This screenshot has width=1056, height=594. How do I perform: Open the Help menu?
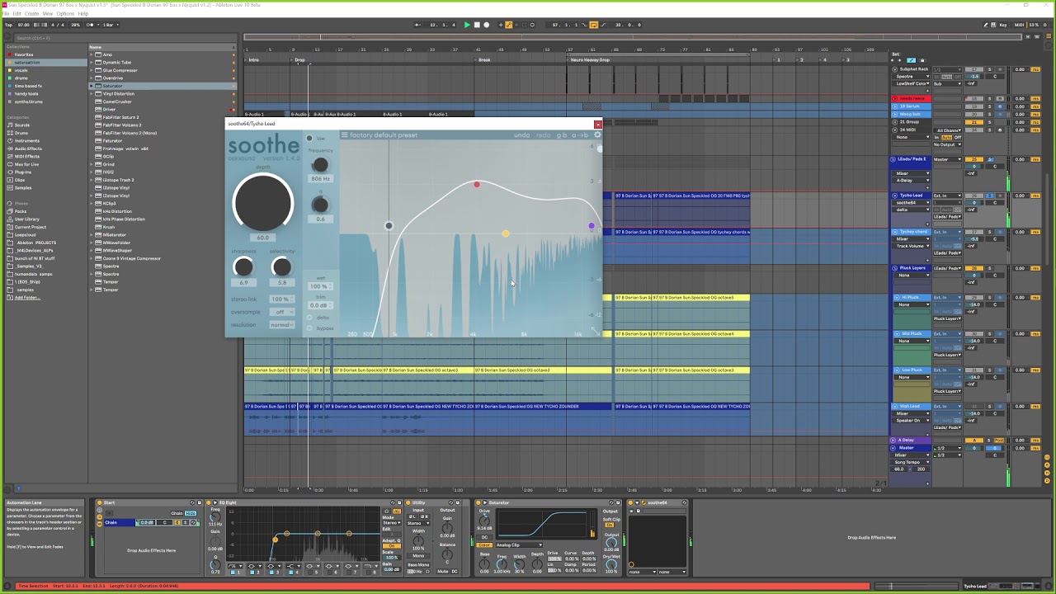coord(83,13)
